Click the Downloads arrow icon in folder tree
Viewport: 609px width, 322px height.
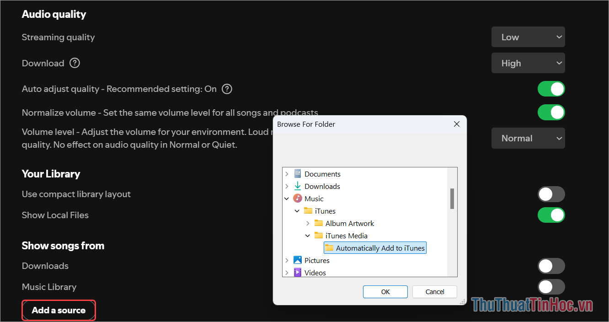[x=298, y=186]
